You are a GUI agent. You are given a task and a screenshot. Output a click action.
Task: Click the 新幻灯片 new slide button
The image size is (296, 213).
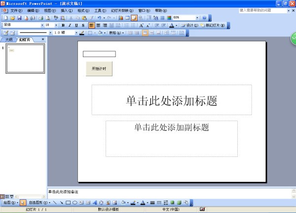[213, 25]
